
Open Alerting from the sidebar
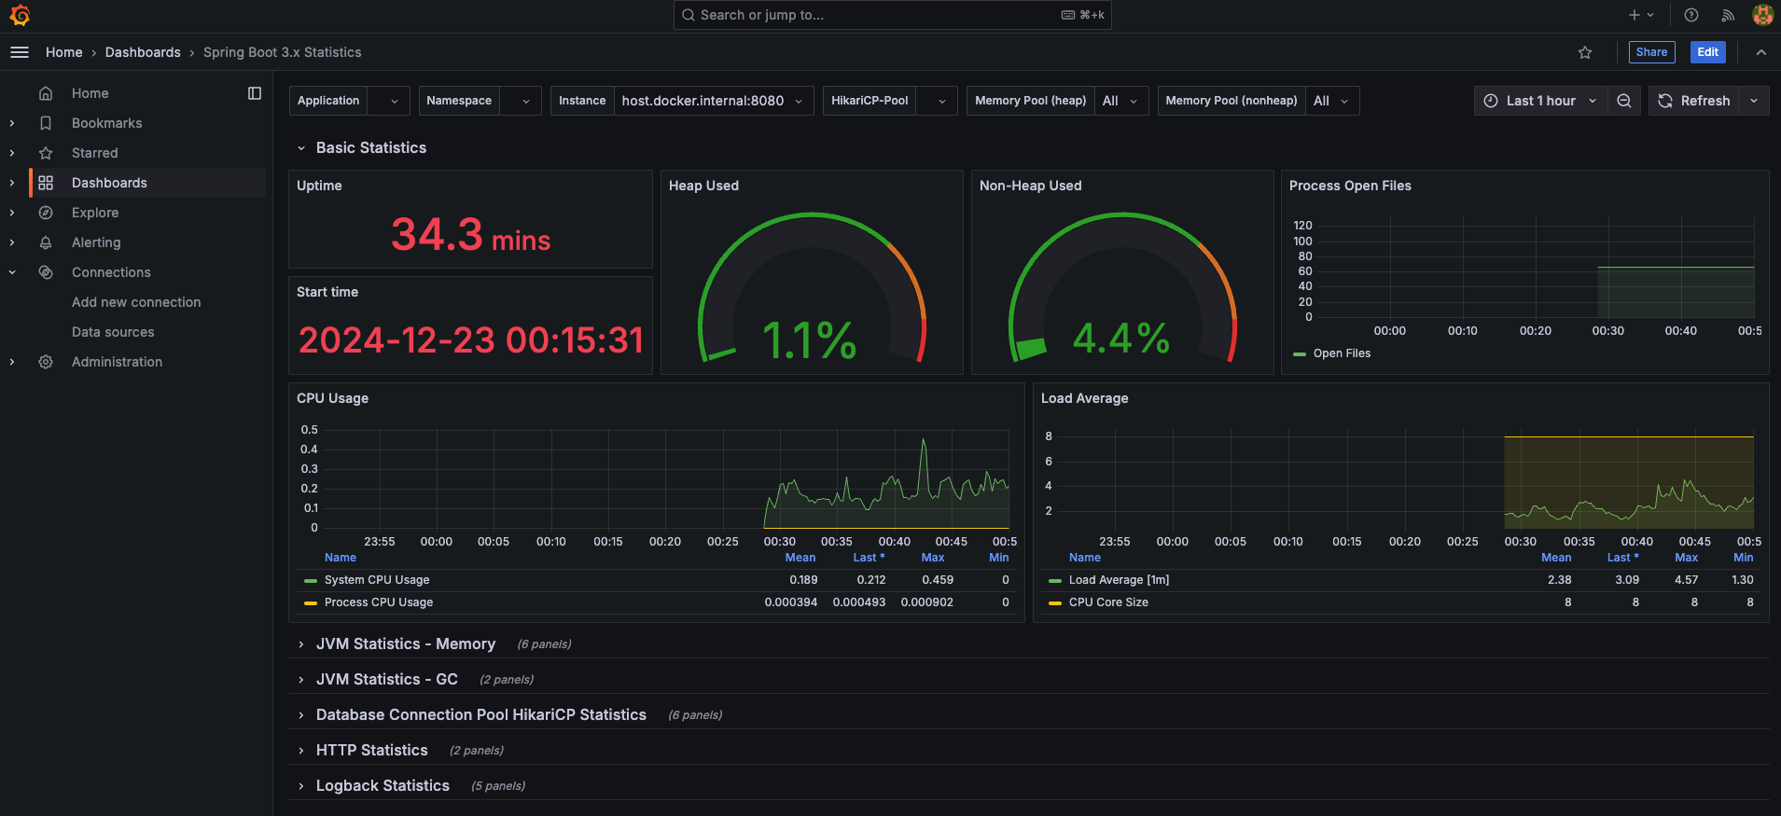coord(96,242)
